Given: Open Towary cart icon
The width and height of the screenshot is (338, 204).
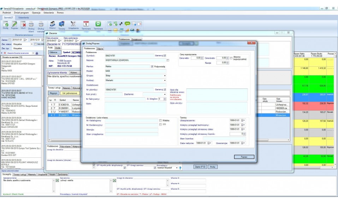Looking at the screenshot, I should coord(62,24).
